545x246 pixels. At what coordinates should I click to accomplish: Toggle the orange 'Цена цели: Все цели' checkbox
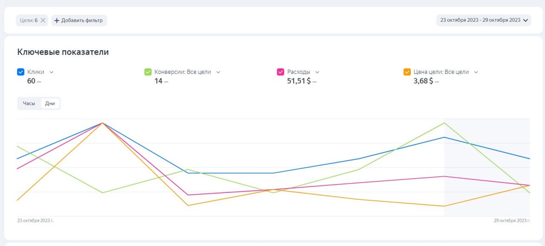pyautogui.click(x=407, y=72)
